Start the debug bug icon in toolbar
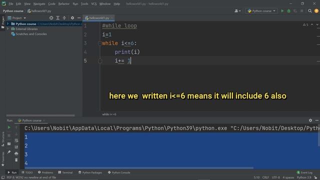 click(x=289, y=11)
